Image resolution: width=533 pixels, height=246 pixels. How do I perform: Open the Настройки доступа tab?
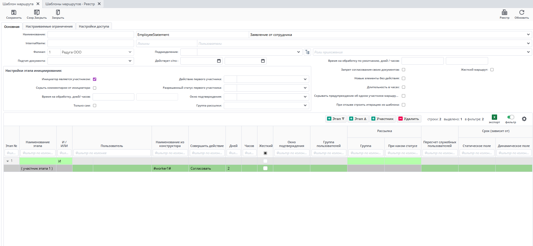[x=94, y=26]
